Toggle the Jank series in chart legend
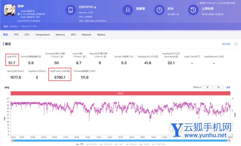 (x=119, y=144)
